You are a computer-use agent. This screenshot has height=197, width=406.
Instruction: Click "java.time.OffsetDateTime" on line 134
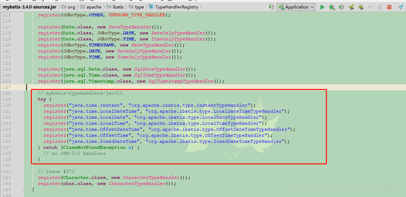click(106, 129)
